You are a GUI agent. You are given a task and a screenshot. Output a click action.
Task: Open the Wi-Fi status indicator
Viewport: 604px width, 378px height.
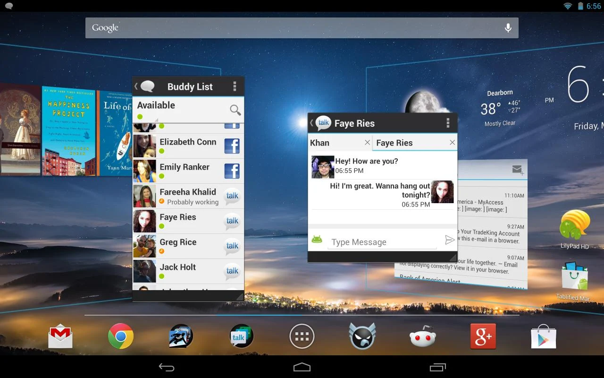[568, 6]
